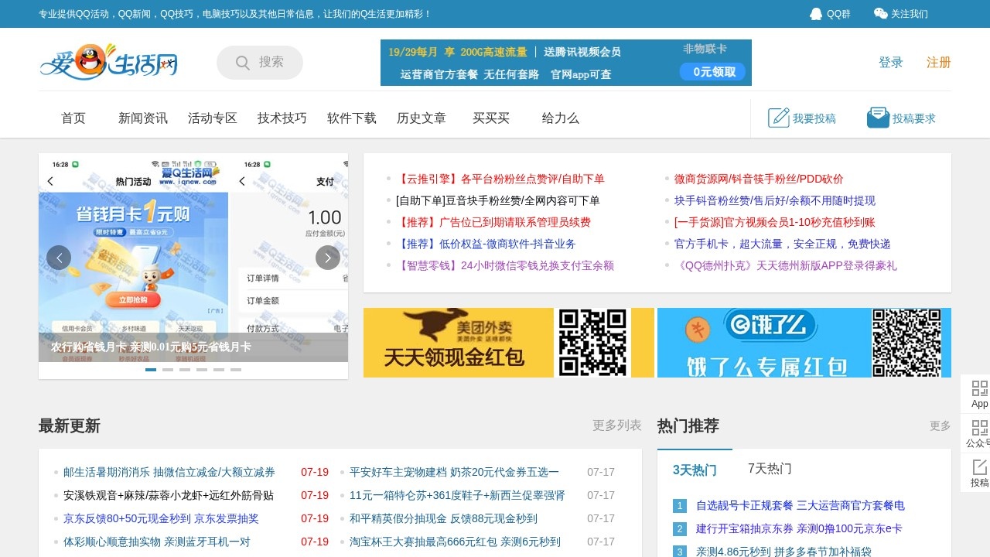This screenshot has width=990, height=557.
Task: Open [自助下单]豆音块手粉丝赞 link
Action: point(498,200)
